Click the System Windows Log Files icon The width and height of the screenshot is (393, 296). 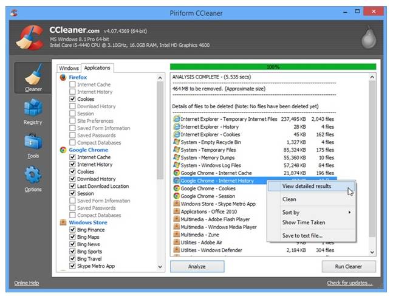point(177,165)
